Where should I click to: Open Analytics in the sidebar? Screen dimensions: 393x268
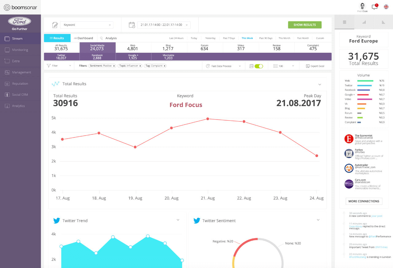coord(20,106)
